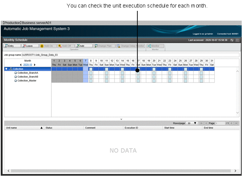Click the Entry toolbar button
Screen dimensions: 242x176
(12, 46)
